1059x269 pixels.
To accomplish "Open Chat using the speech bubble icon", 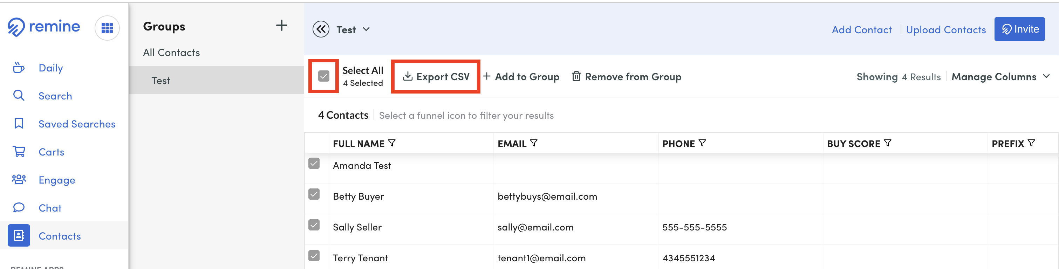I will point(19,207).
